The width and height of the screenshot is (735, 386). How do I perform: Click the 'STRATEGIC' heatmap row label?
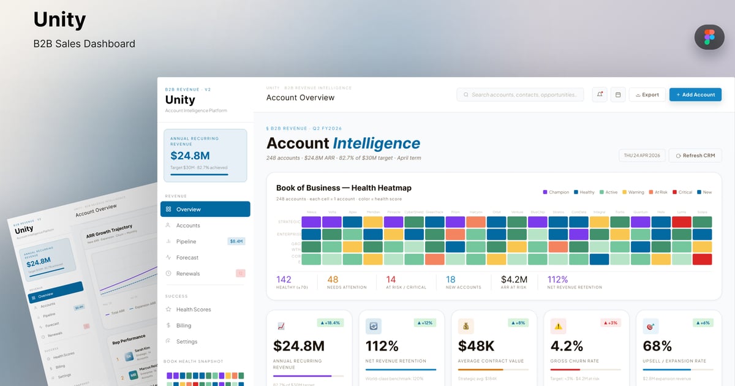(x=288, y=222)
